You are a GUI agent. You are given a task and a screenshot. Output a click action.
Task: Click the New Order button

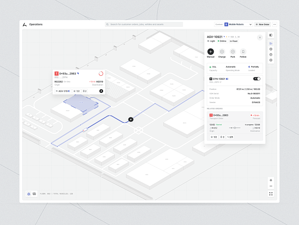pyautogui.click(x=262, y=24)
